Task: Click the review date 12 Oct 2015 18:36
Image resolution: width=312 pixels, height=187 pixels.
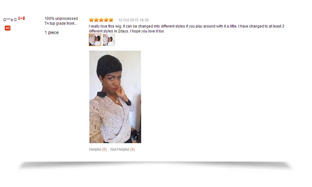Action: click(133, 20)
